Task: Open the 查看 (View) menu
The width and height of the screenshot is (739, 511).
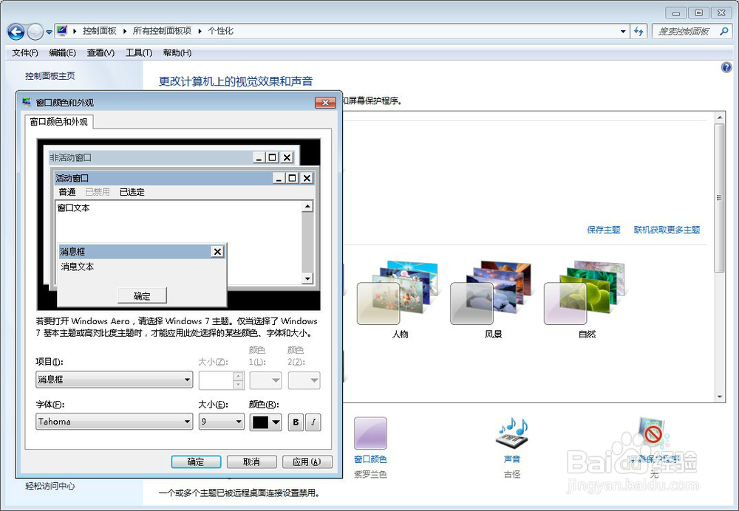Action: (100, 52)
